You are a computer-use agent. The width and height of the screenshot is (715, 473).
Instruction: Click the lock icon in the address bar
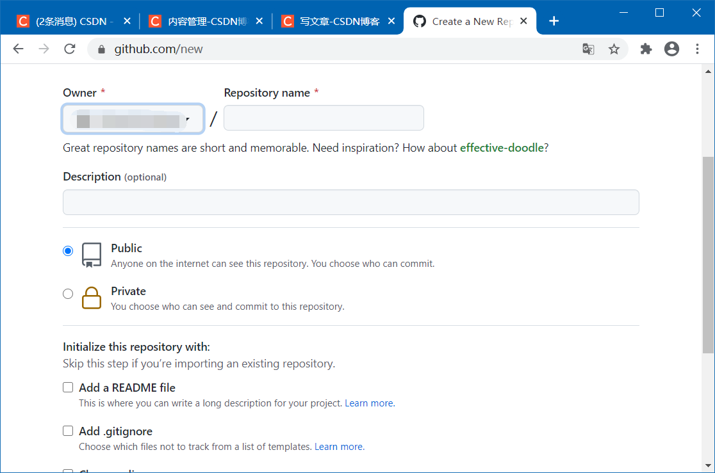pos(101,49)
